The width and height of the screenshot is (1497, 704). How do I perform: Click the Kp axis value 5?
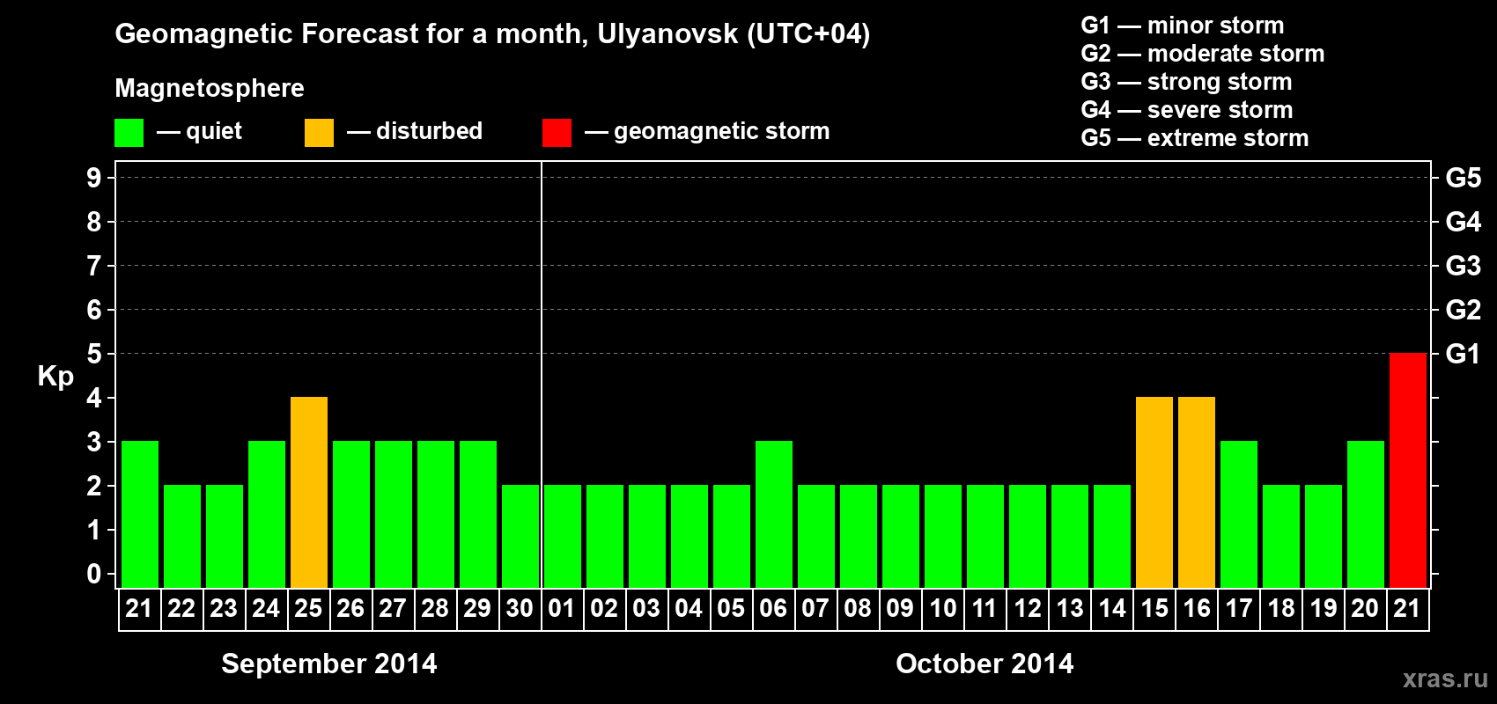[94, 354]
